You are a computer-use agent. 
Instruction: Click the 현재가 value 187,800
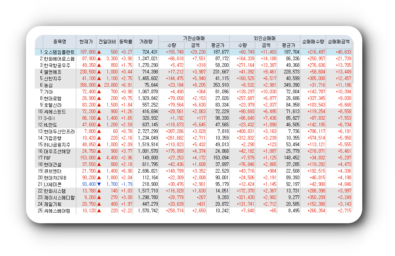pyautogui.click(x=88, y=52)
